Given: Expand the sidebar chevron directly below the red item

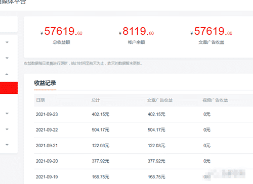Looking at the screenshot, I should 7,113.
